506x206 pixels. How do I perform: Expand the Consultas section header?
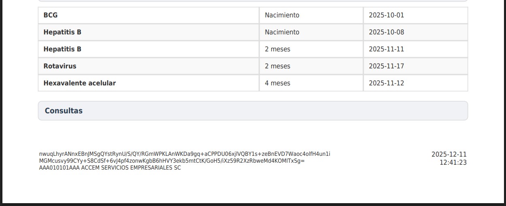click(64, 111)
